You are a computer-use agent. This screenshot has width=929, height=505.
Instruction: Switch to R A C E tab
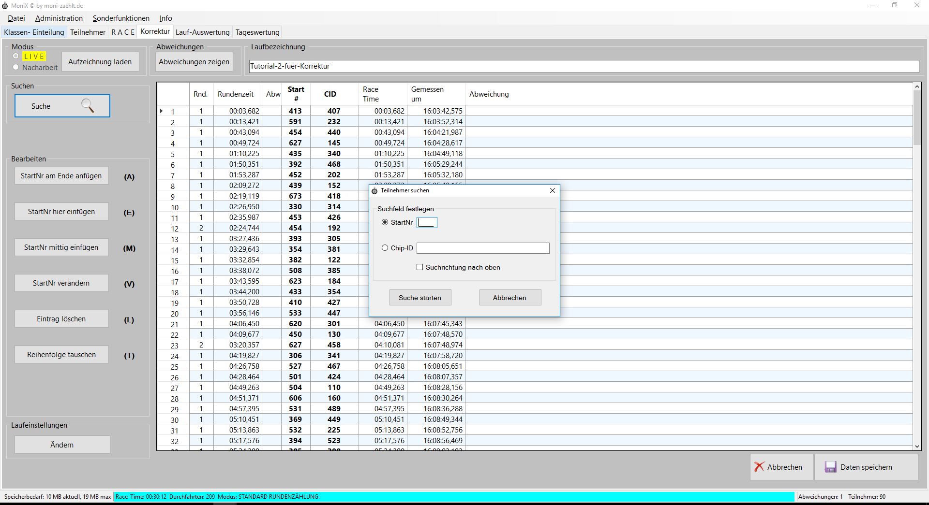(x=123, y=32)
